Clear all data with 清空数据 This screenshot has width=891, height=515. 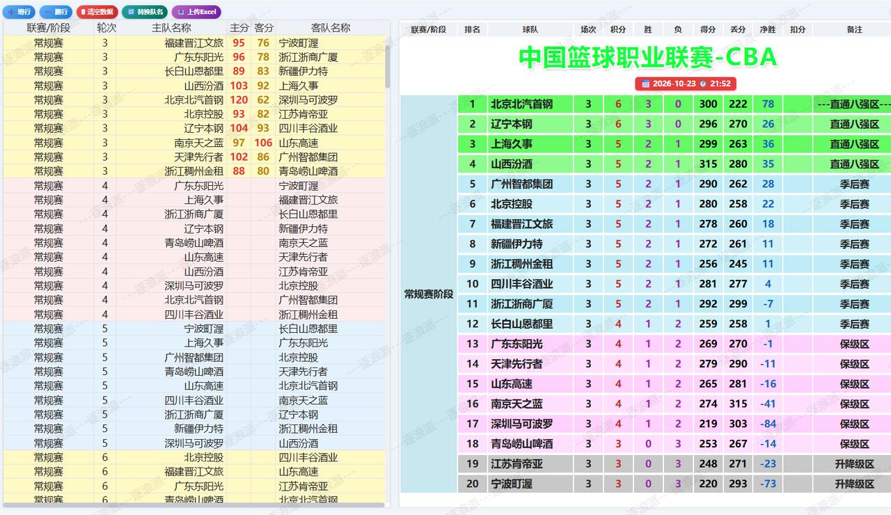click(x=97, y=12)
